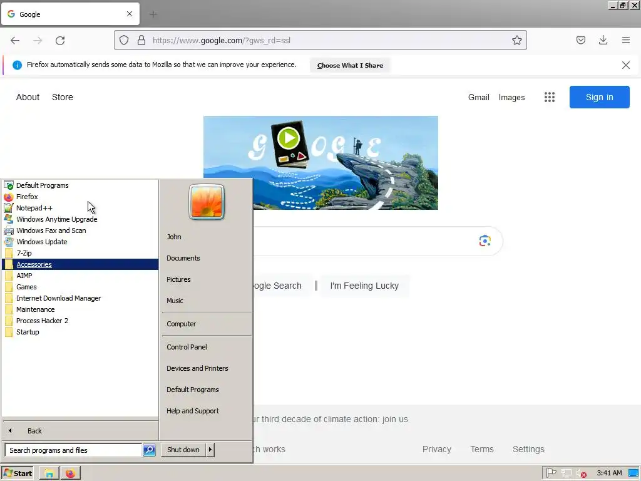
Task: Open the Google Store link
Action: coord(63,97)
